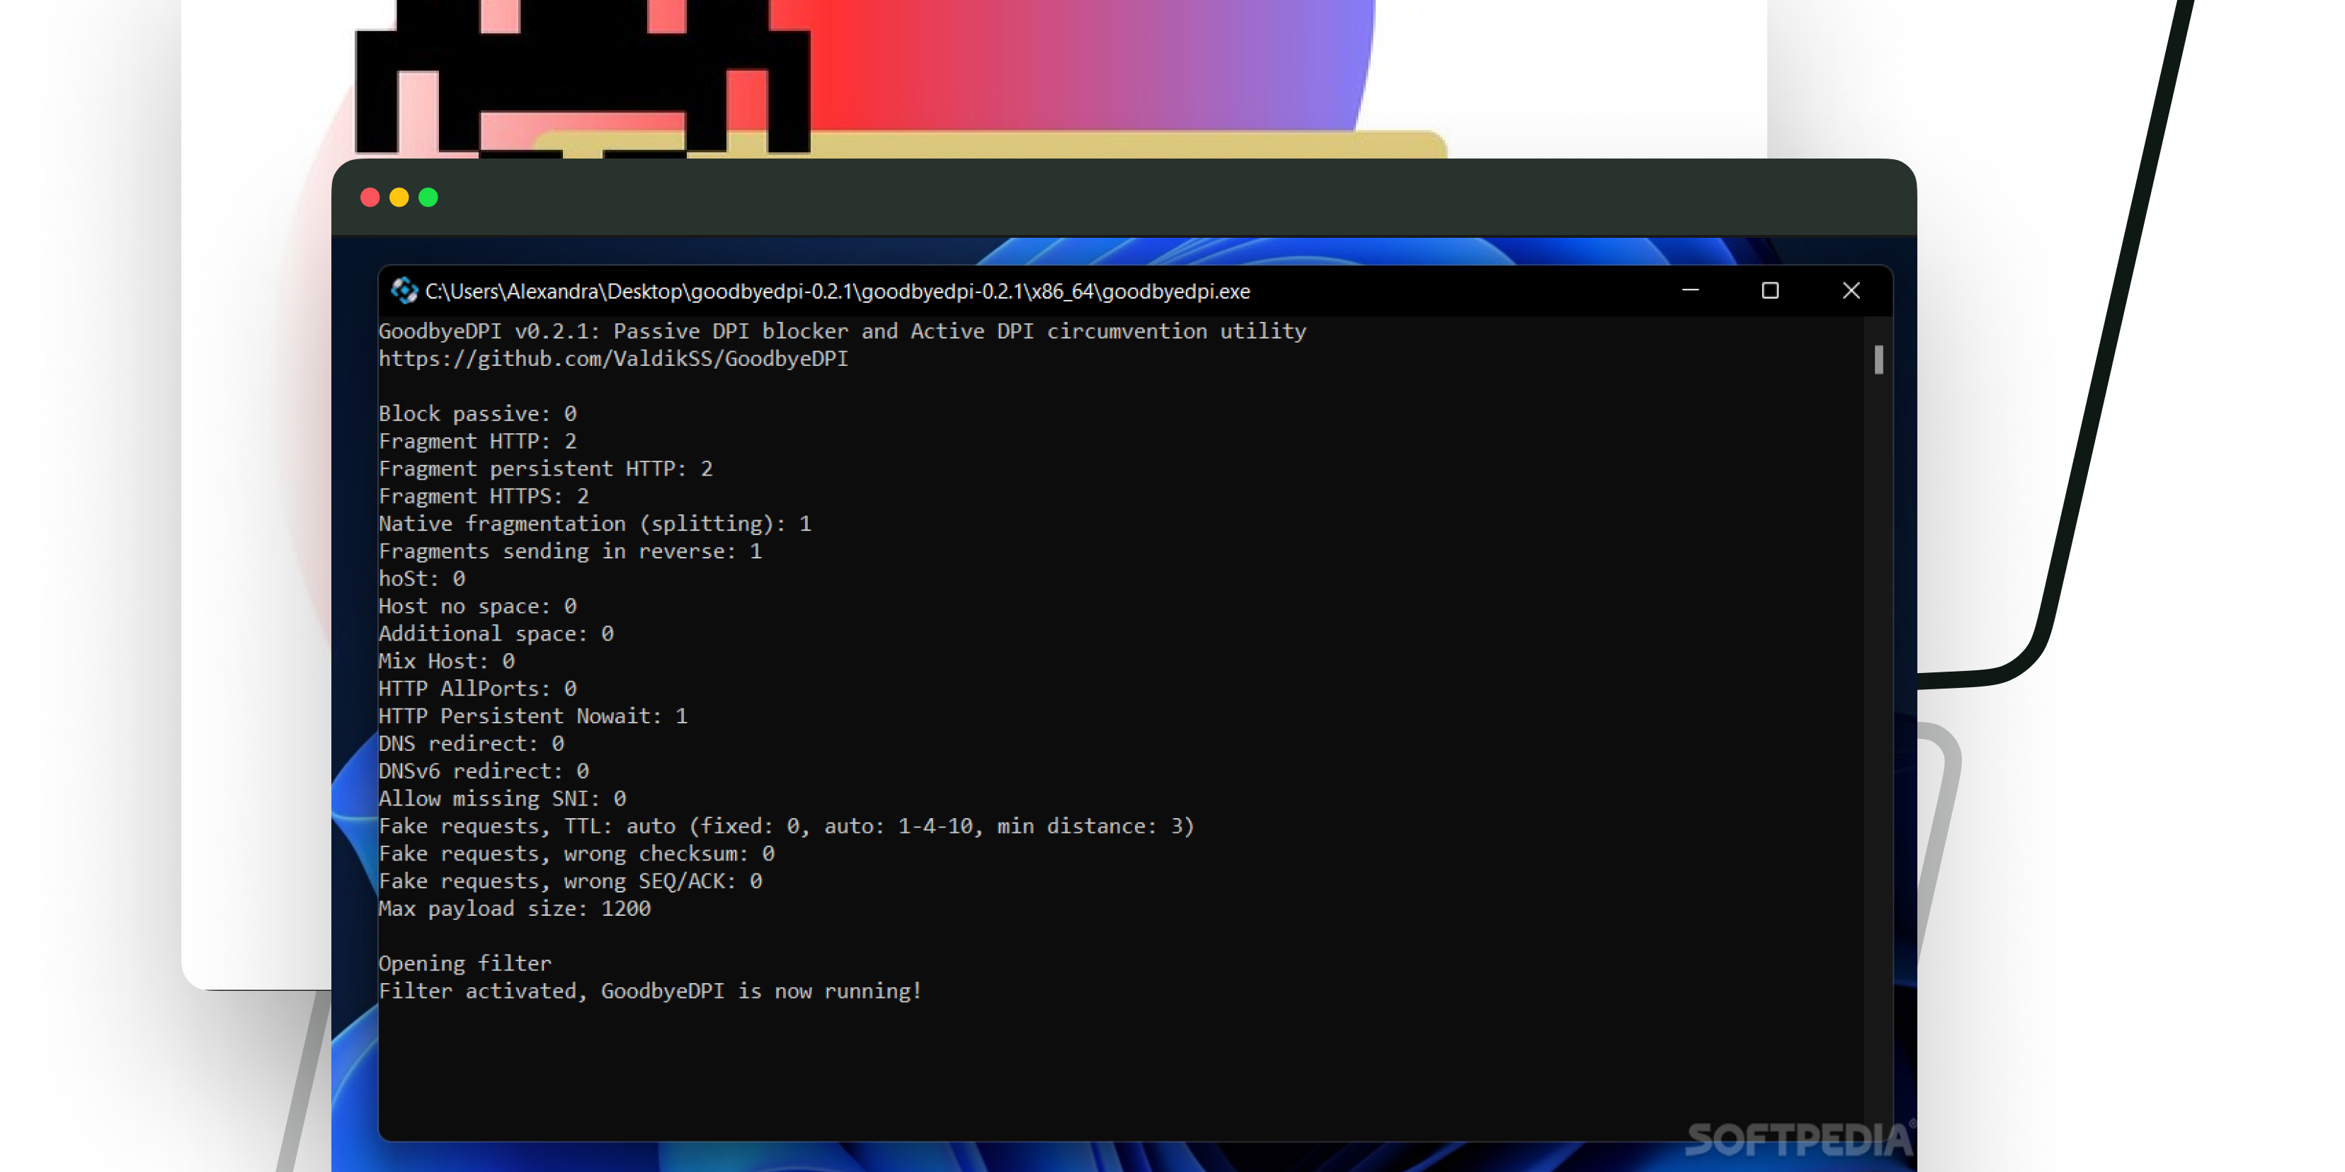
Task: Click the close window button
Action: coord(1852,289)
